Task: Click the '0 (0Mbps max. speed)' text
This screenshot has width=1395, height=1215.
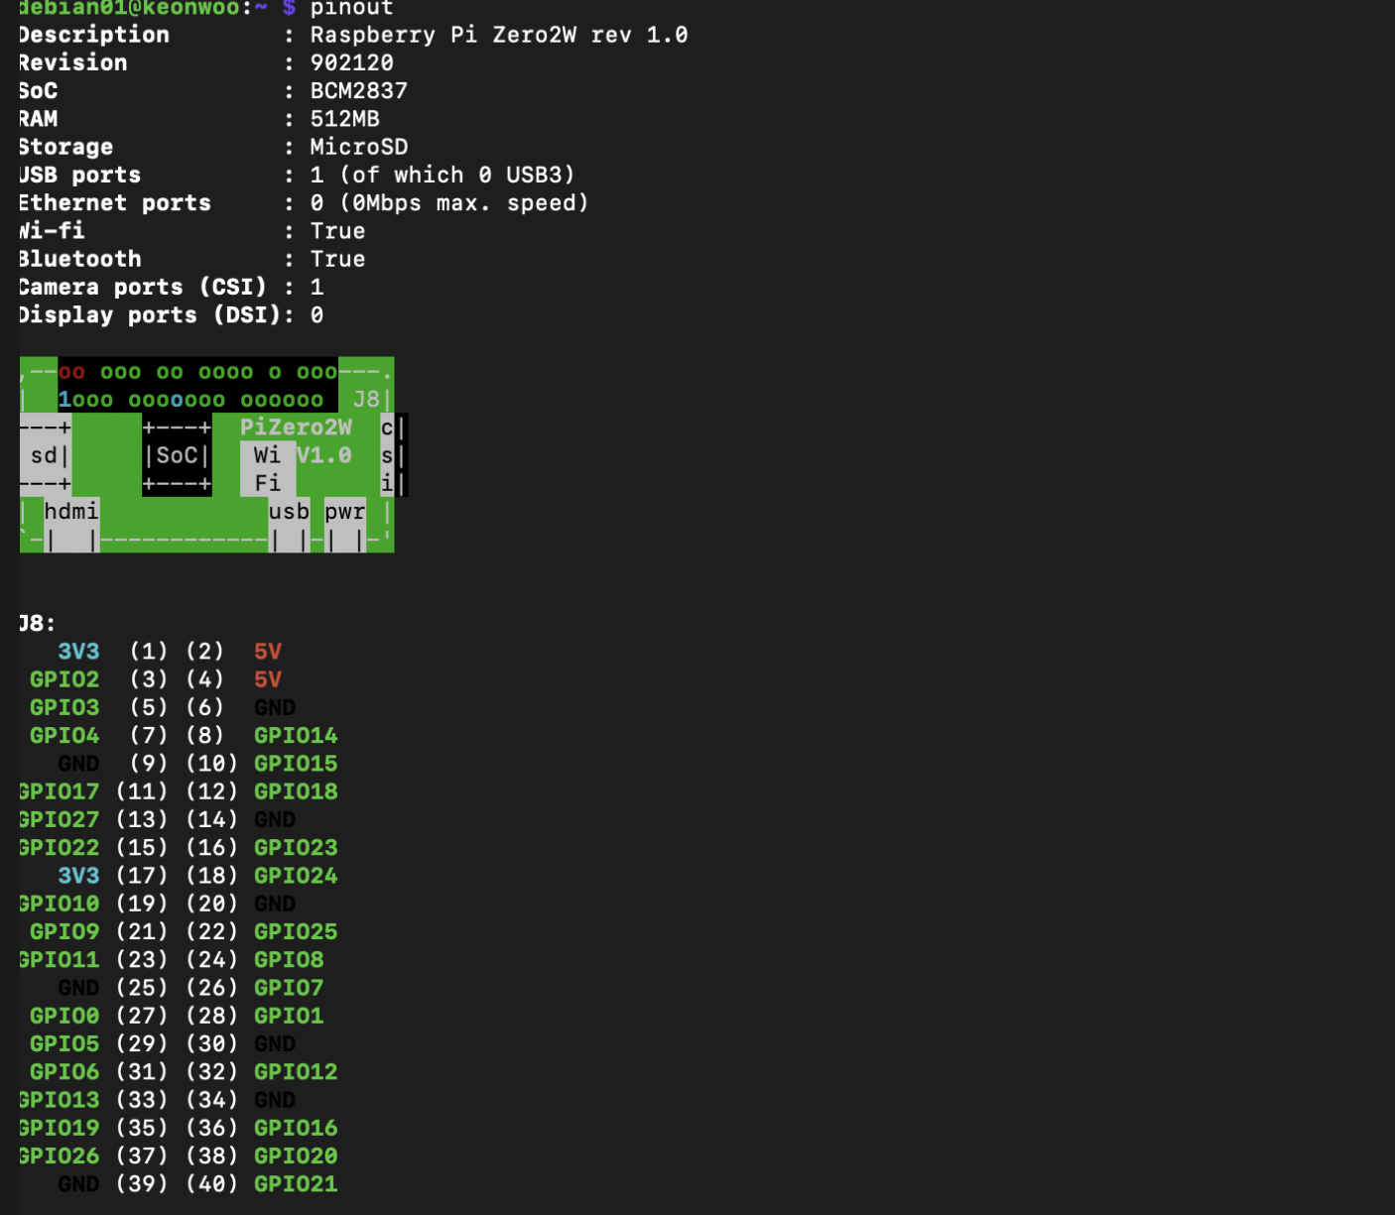Action: 449,202
